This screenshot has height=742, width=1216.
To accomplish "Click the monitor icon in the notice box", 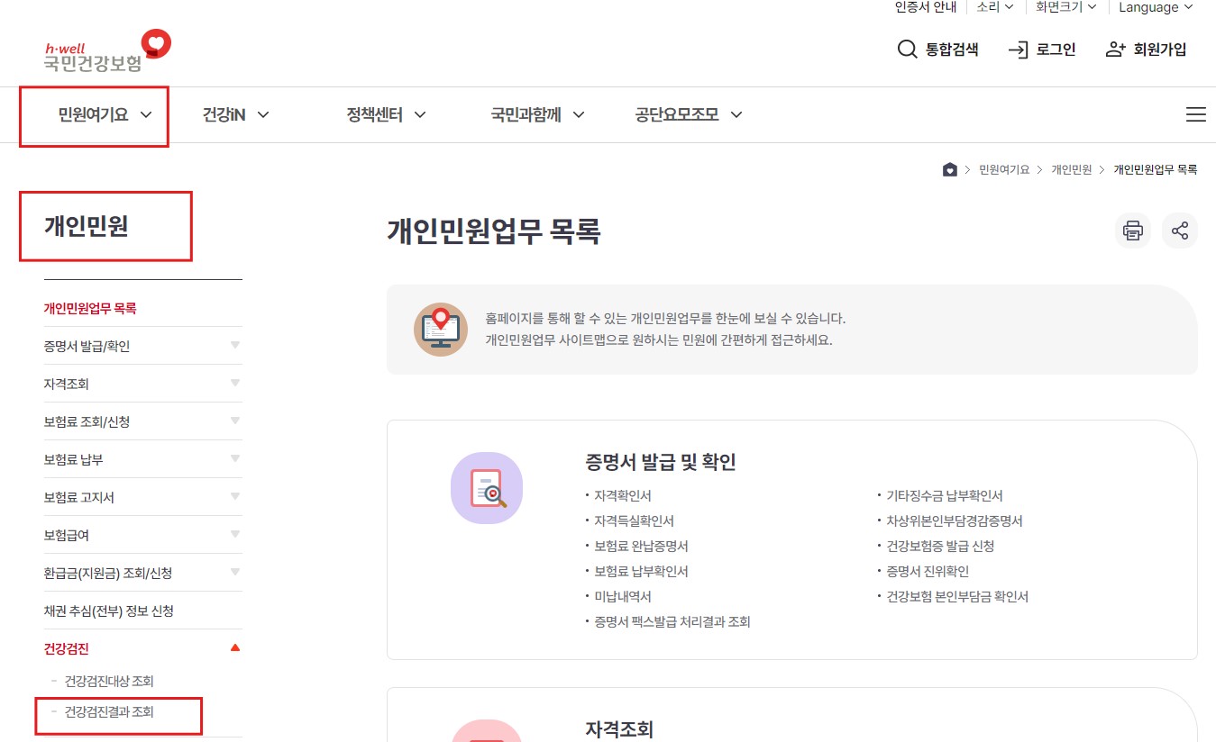I will point(440,329).
